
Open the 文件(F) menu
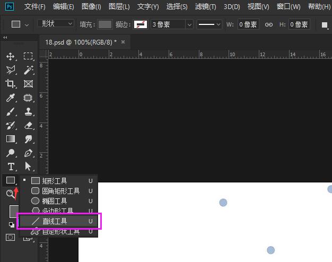(34, 7)
